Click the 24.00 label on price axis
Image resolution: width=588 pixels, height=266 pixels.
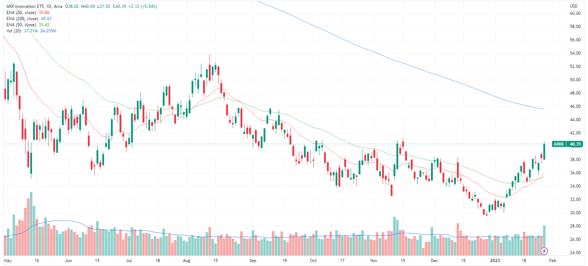pyautogui.click(x=575, y=253)
